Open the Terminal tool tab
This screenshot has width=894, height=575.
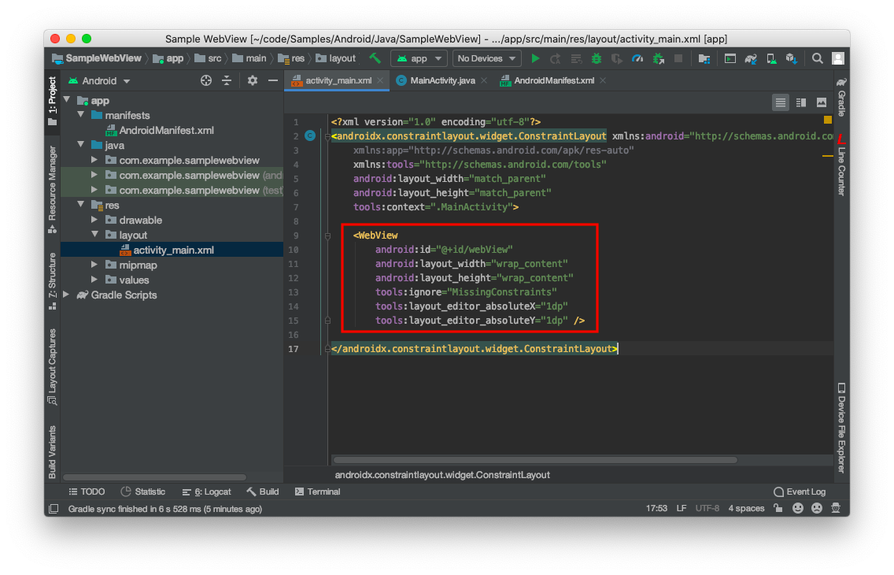318,492
